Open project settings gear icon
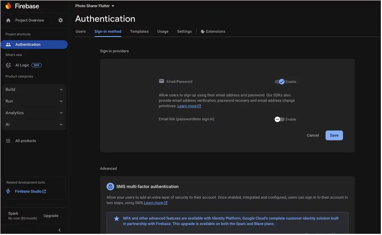This screenshot has width=382, height=235. pyautogui.click(x=61, y=21)
